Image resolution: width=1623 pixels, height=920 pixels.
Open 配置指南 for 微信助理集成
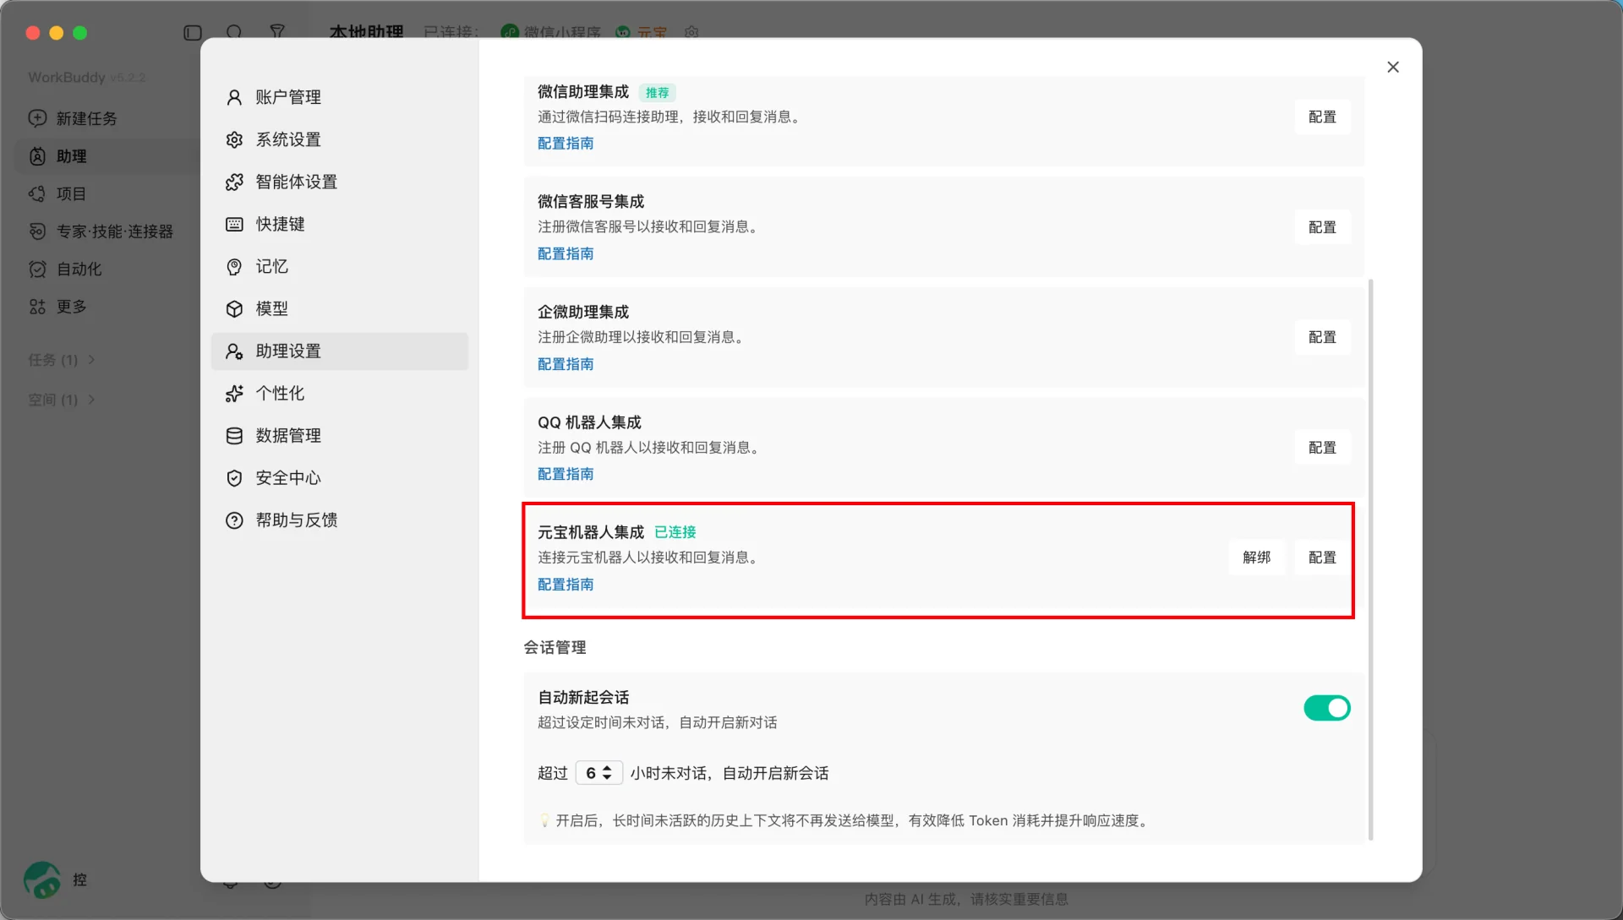(x=566, y=143)
